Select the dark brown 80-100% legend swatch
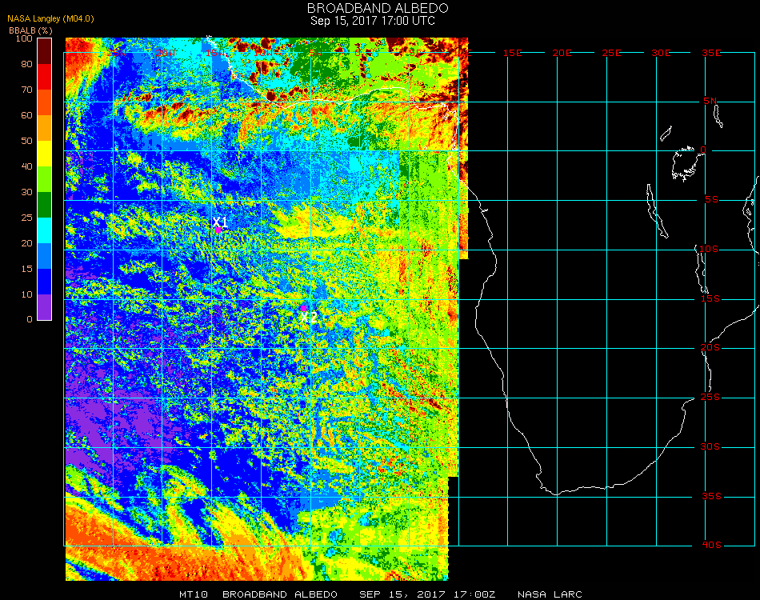Image resolution: width=760 pixels, height=600 pixels. [x=45, y=51]
